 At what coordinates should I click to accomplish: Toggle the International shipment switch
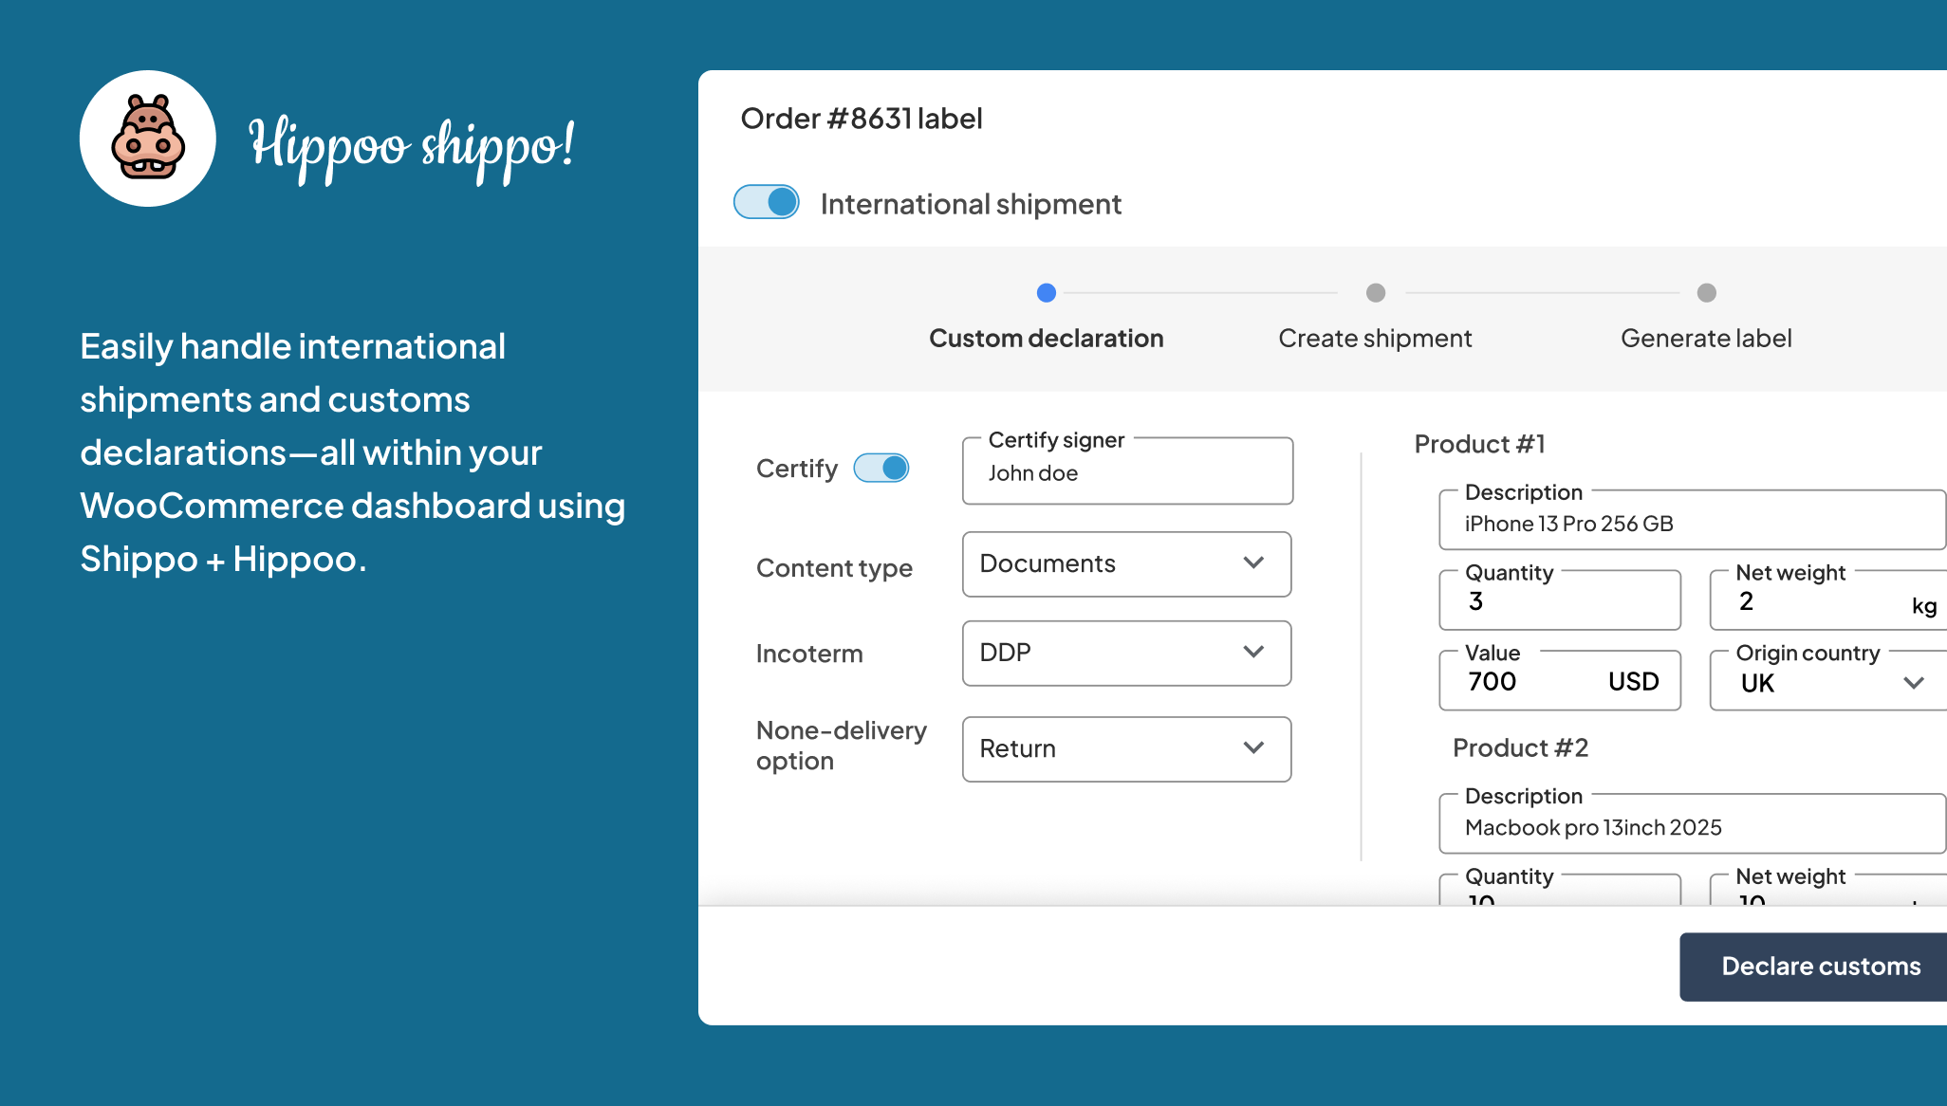click(x=767, y=202)
